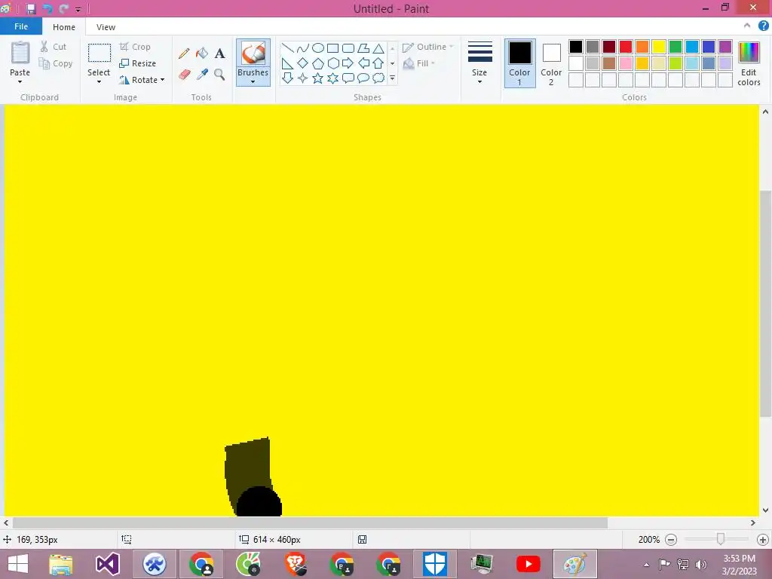Image resolution: width=772 pixels, height=579 pixels.
Task: Choose the Rounded rectangular callout shape
Action: [x=348, y=78]
